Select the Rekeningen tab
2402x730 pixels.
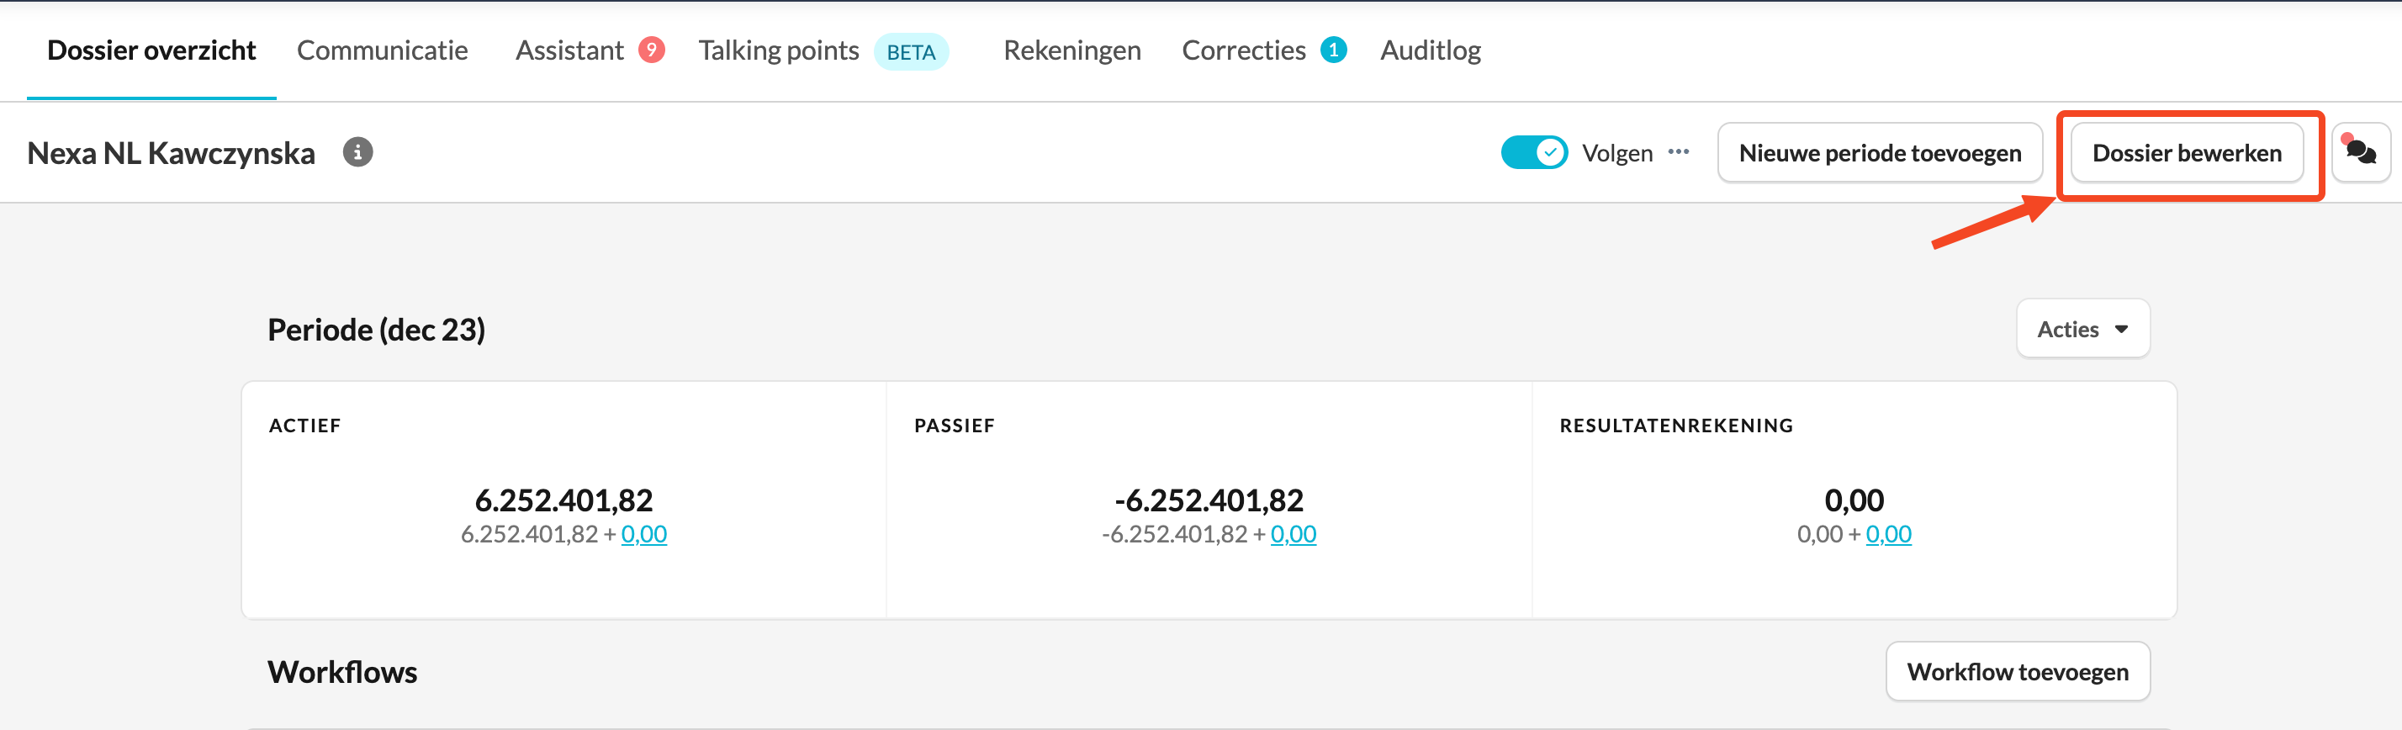tap(1071, 50)
